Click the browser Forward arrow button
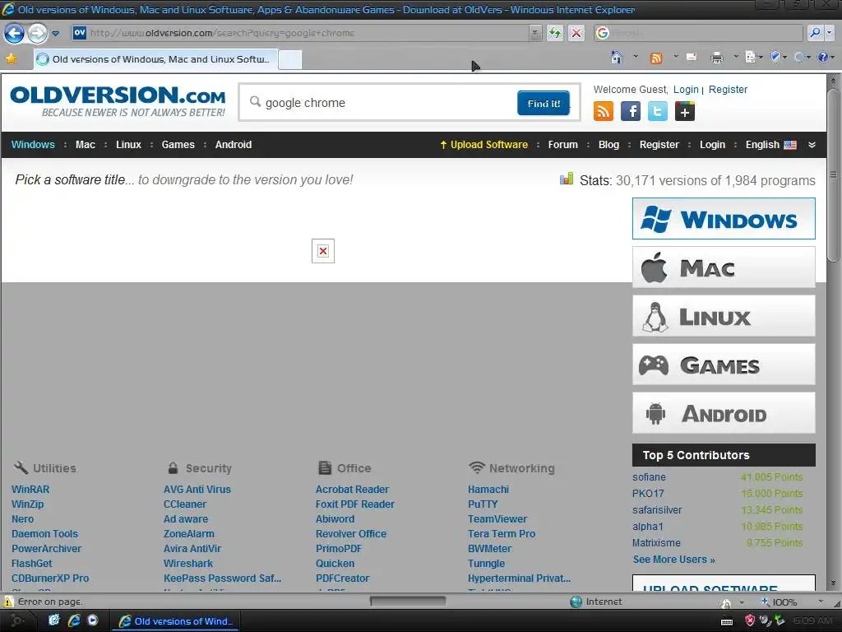This screenshot has width=842, height=632. [37, 33]
